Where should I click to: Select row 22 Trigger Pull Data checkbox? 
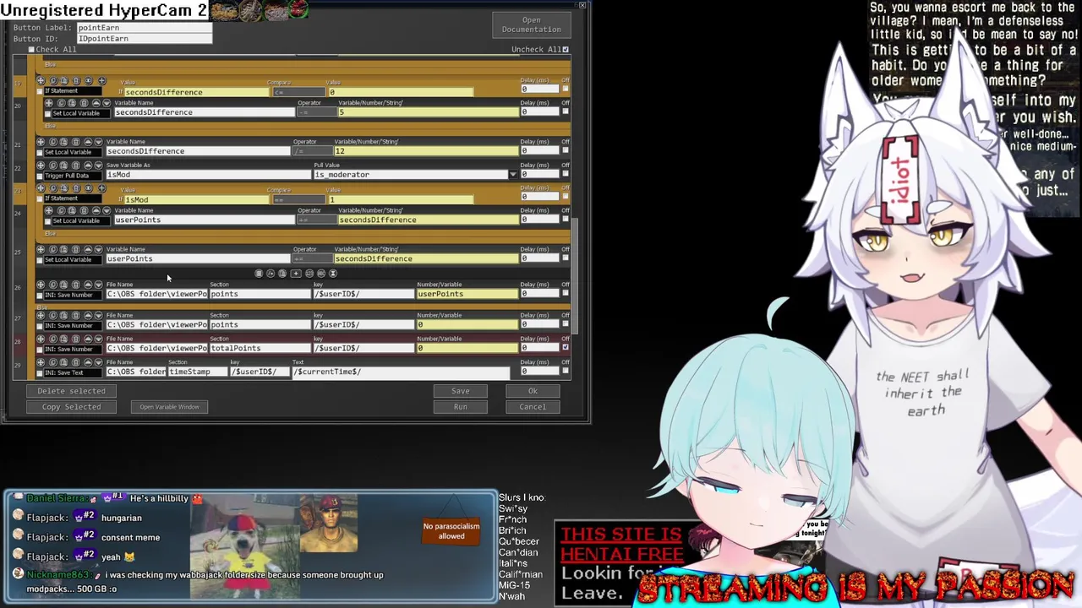[x=40, y=176]
